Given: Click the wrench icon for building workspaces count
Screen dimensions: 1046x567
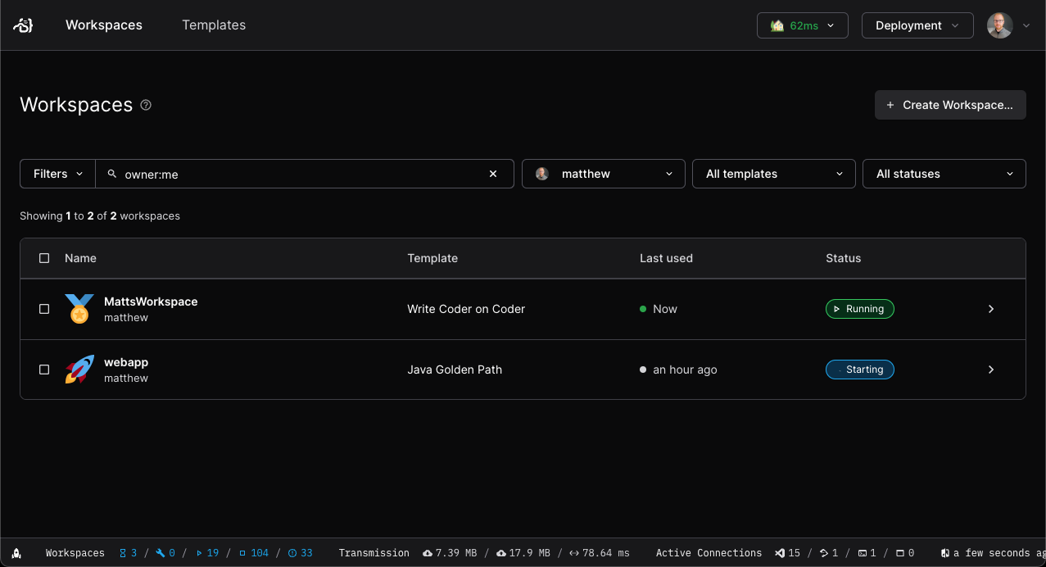Looking at the screenshot, I should [x=161, y=552].
